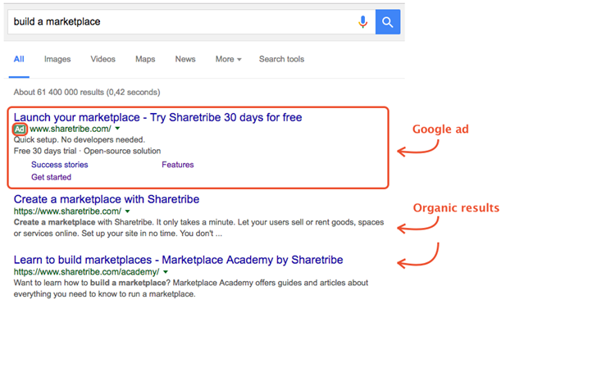606x377 pixels.
Task: Click 'Quick setup. No developers needed.' text
Action: [80, 140]
